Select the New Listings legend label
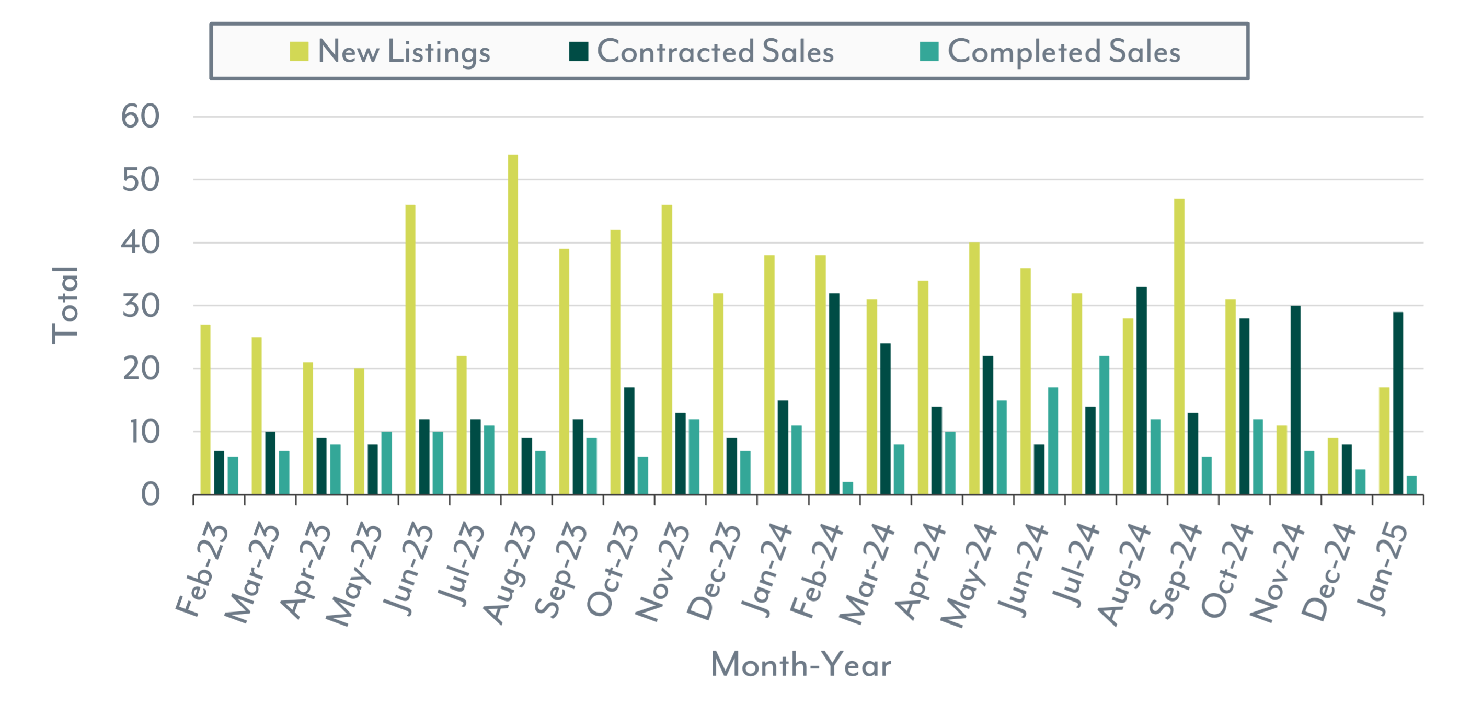The height and width of the screenshot is (716, 1459). pyautogui.click(x=404, y=52)
